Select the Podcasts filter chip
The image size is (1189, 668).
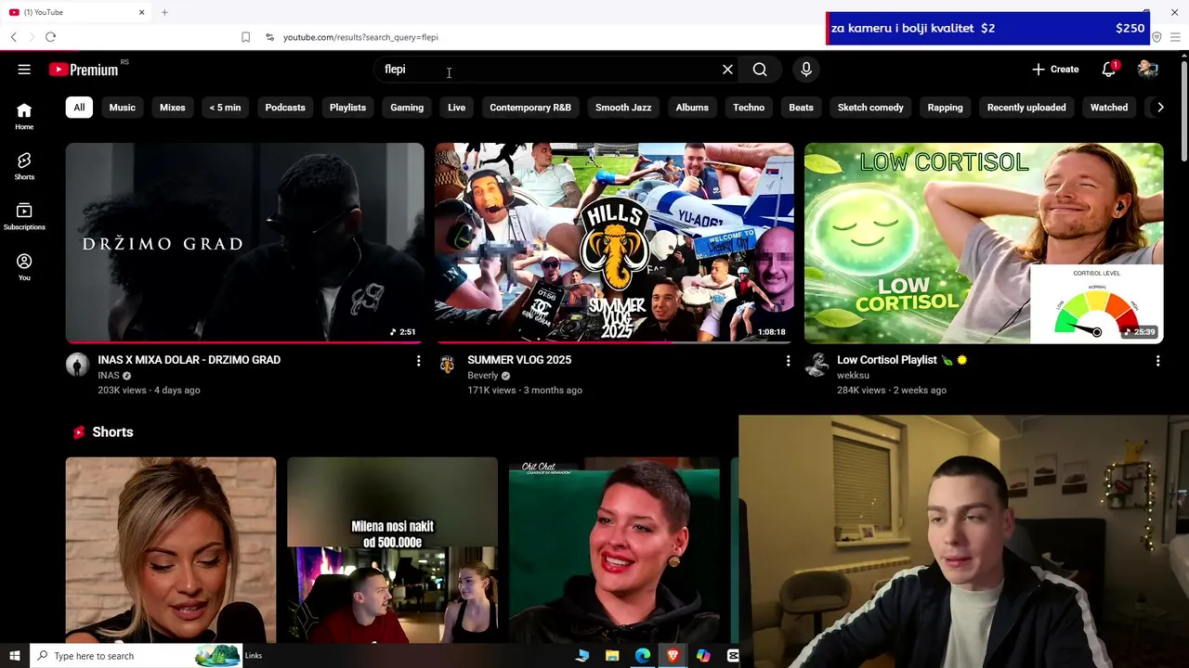click(285, 108)
